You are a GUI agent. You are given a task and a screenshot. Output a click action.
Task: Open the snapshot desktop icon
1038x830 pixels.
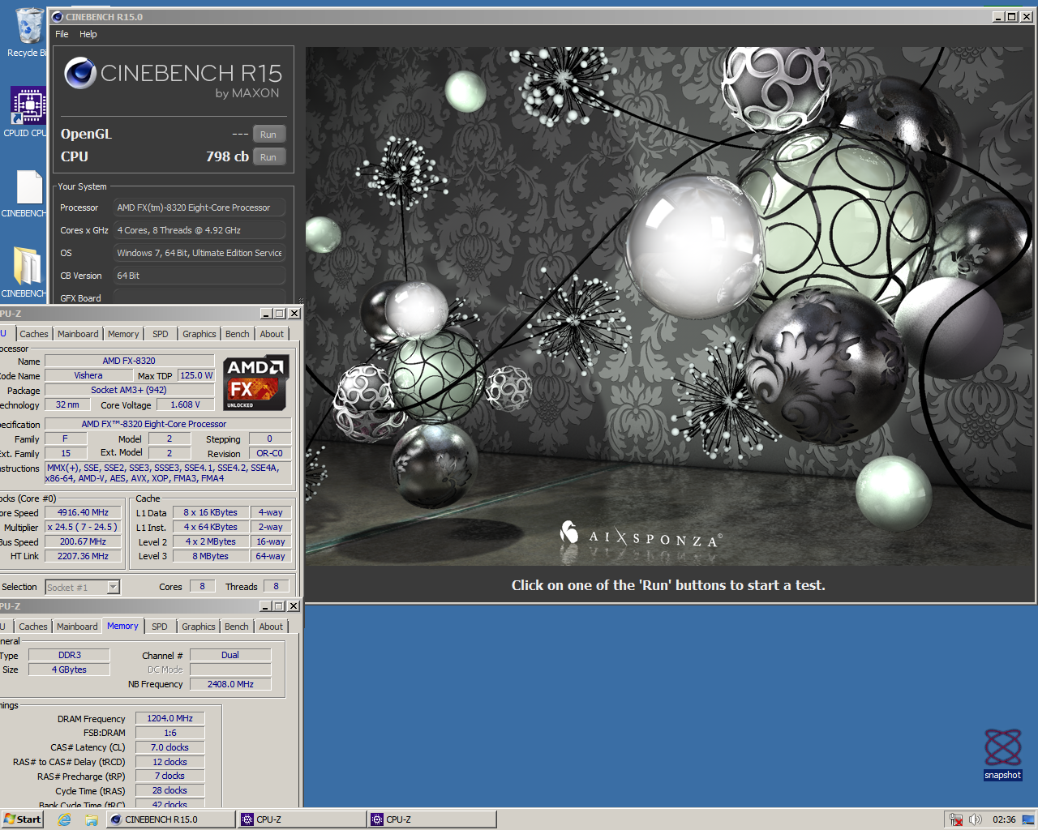coord(1002,754)
